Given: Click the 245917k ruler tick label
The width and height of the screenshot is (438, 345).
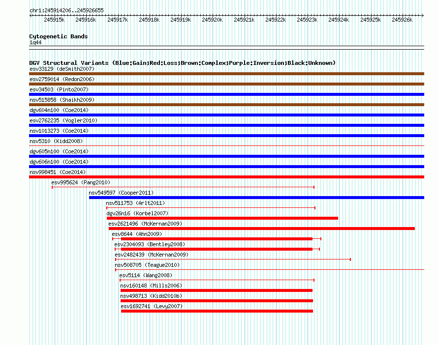Looking at the screenshot, I should coord(118,20).
